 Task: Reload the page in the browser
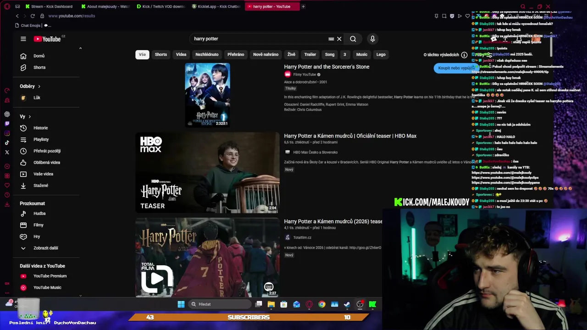[33, 16]
